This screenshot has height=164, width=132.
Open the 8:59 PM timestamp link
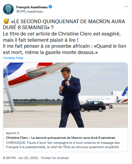click(9, 158)
